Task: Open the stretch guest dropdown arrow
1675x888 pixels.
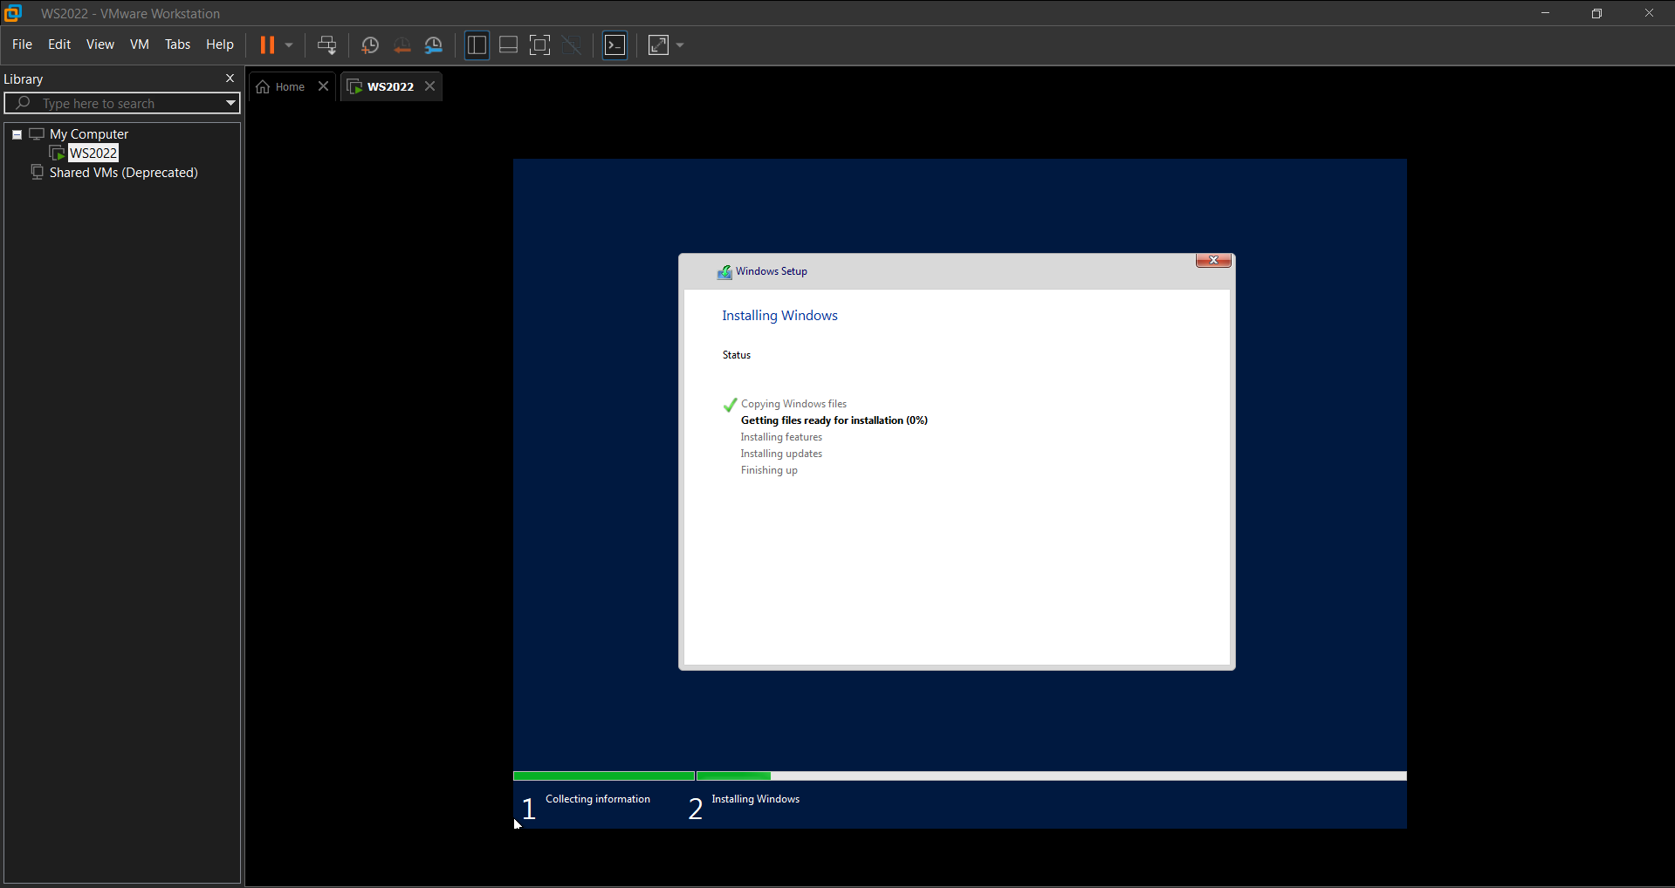Action: (680, 45)
